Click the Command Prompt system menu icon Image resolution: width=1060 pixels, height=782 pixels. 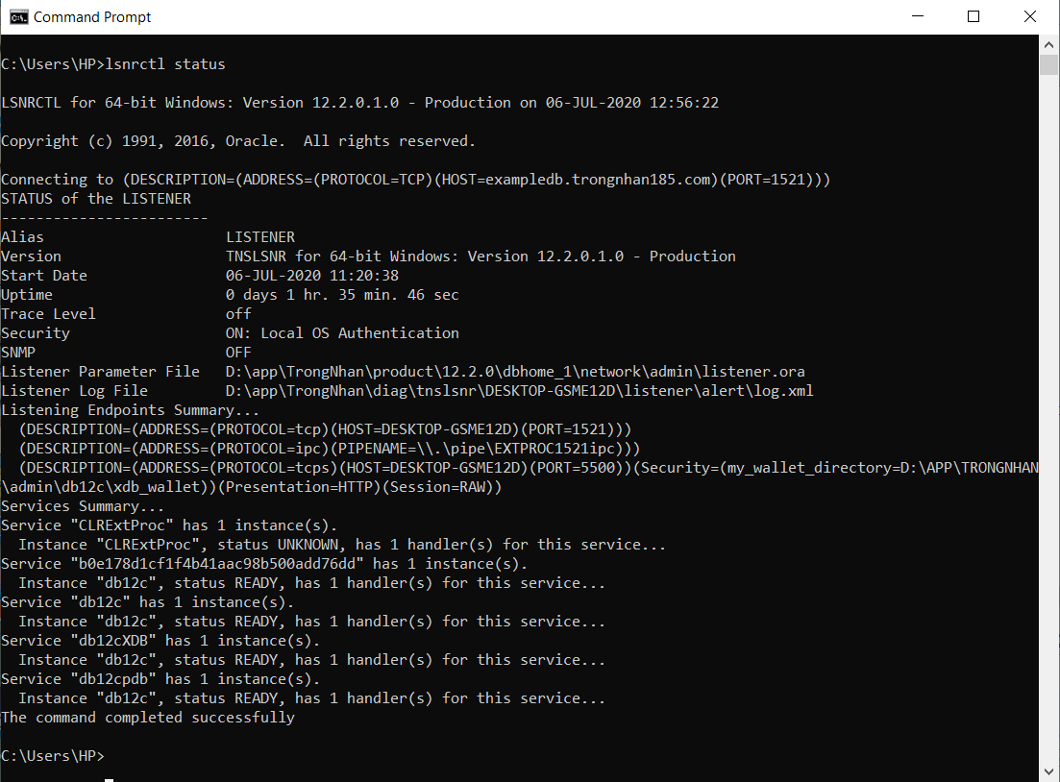point(17,16)
